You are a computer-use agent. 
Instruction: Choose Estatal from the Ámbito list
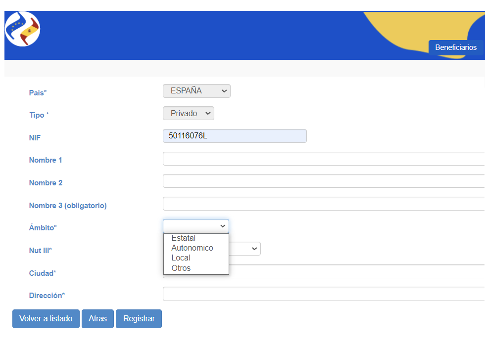(x=184, y=238)
